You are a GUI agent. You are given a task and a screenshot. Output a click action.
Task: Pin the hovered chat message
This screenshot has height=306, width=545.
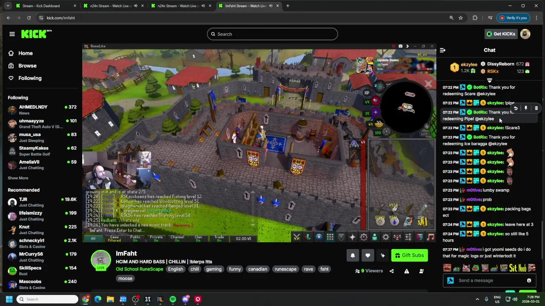pos(526,108)
